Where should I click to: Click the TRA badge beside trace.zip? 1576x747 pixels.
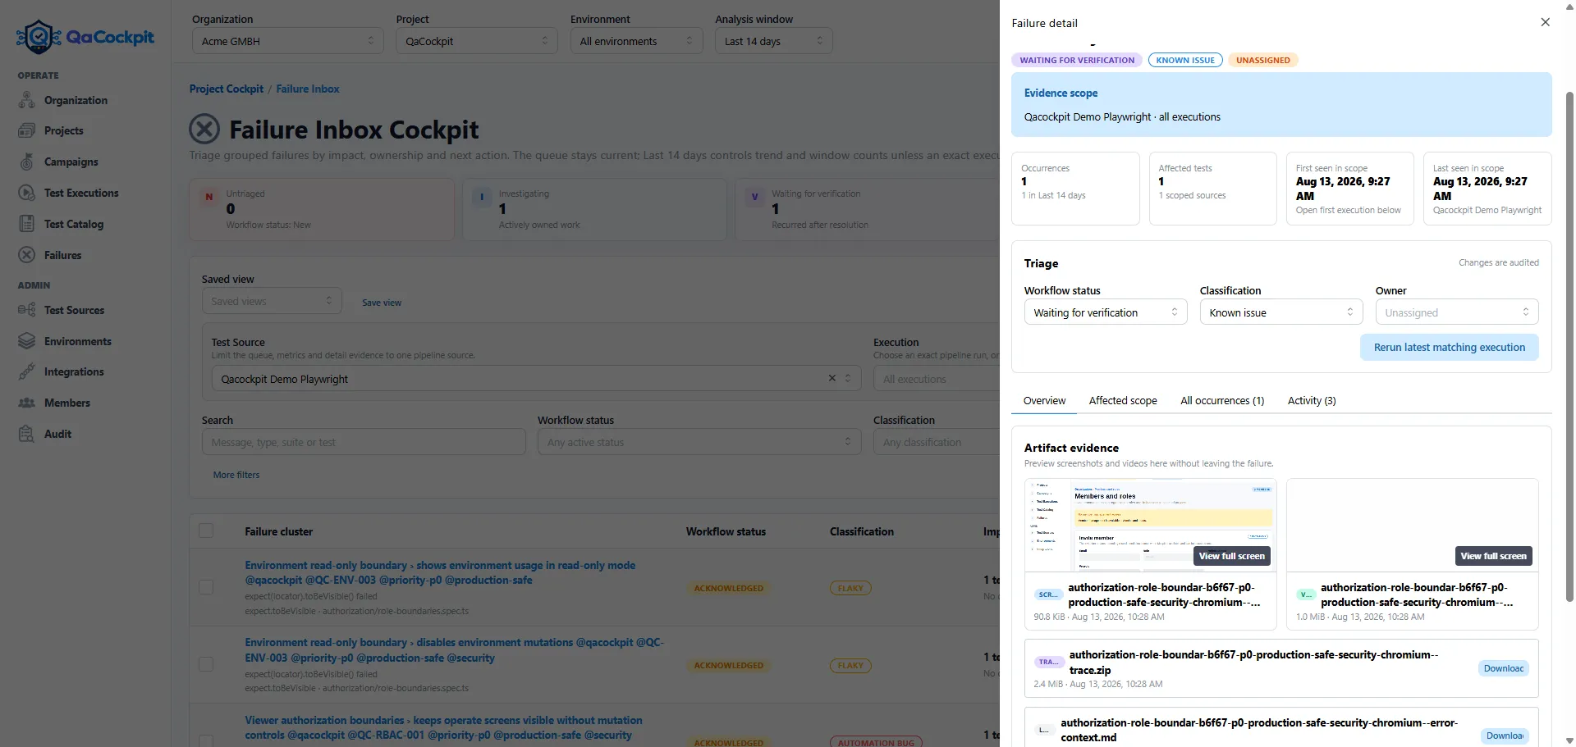point(1049,662)
